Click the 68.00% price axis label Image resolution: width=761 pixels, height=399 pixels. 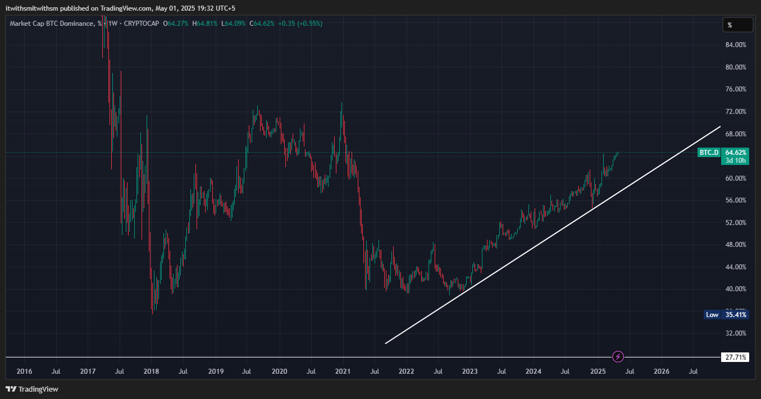[735, 134]
